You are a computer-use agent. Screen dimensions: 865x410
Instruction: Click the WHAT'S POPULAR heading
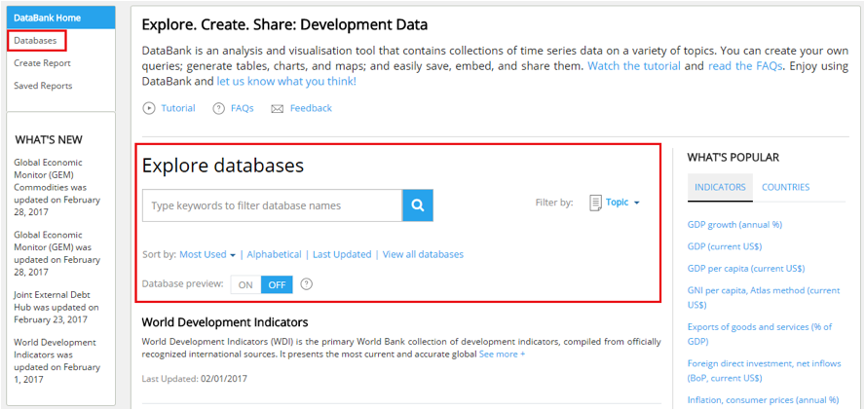[733, 158]
